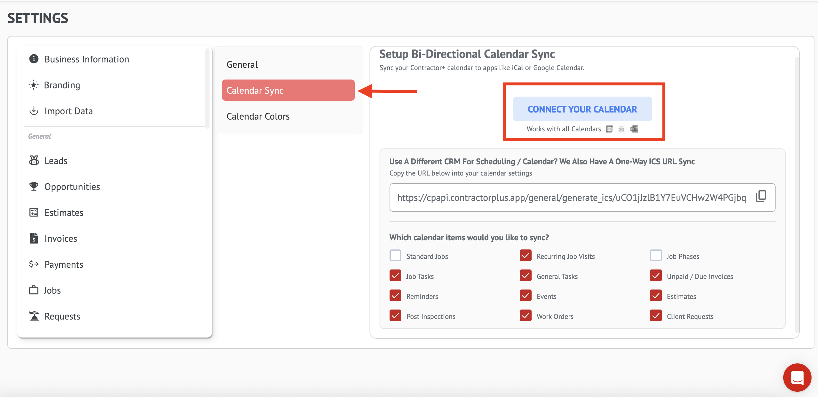Image resolution: width=818 pixels, height=397 pixels.
Task: Click the Opportunities trophy icon
Action: (34, 186)
